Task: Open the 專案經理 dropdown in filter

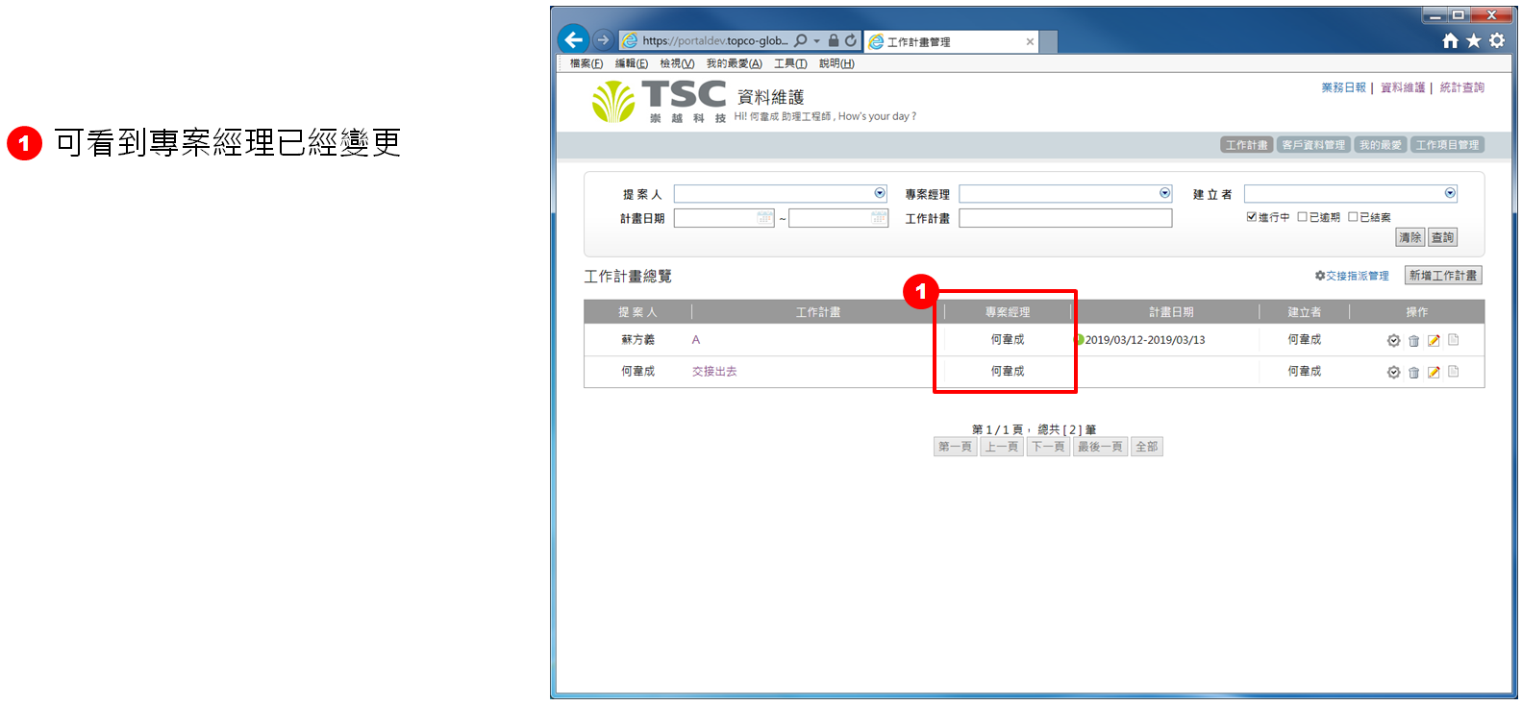Action: [1164, 193]
